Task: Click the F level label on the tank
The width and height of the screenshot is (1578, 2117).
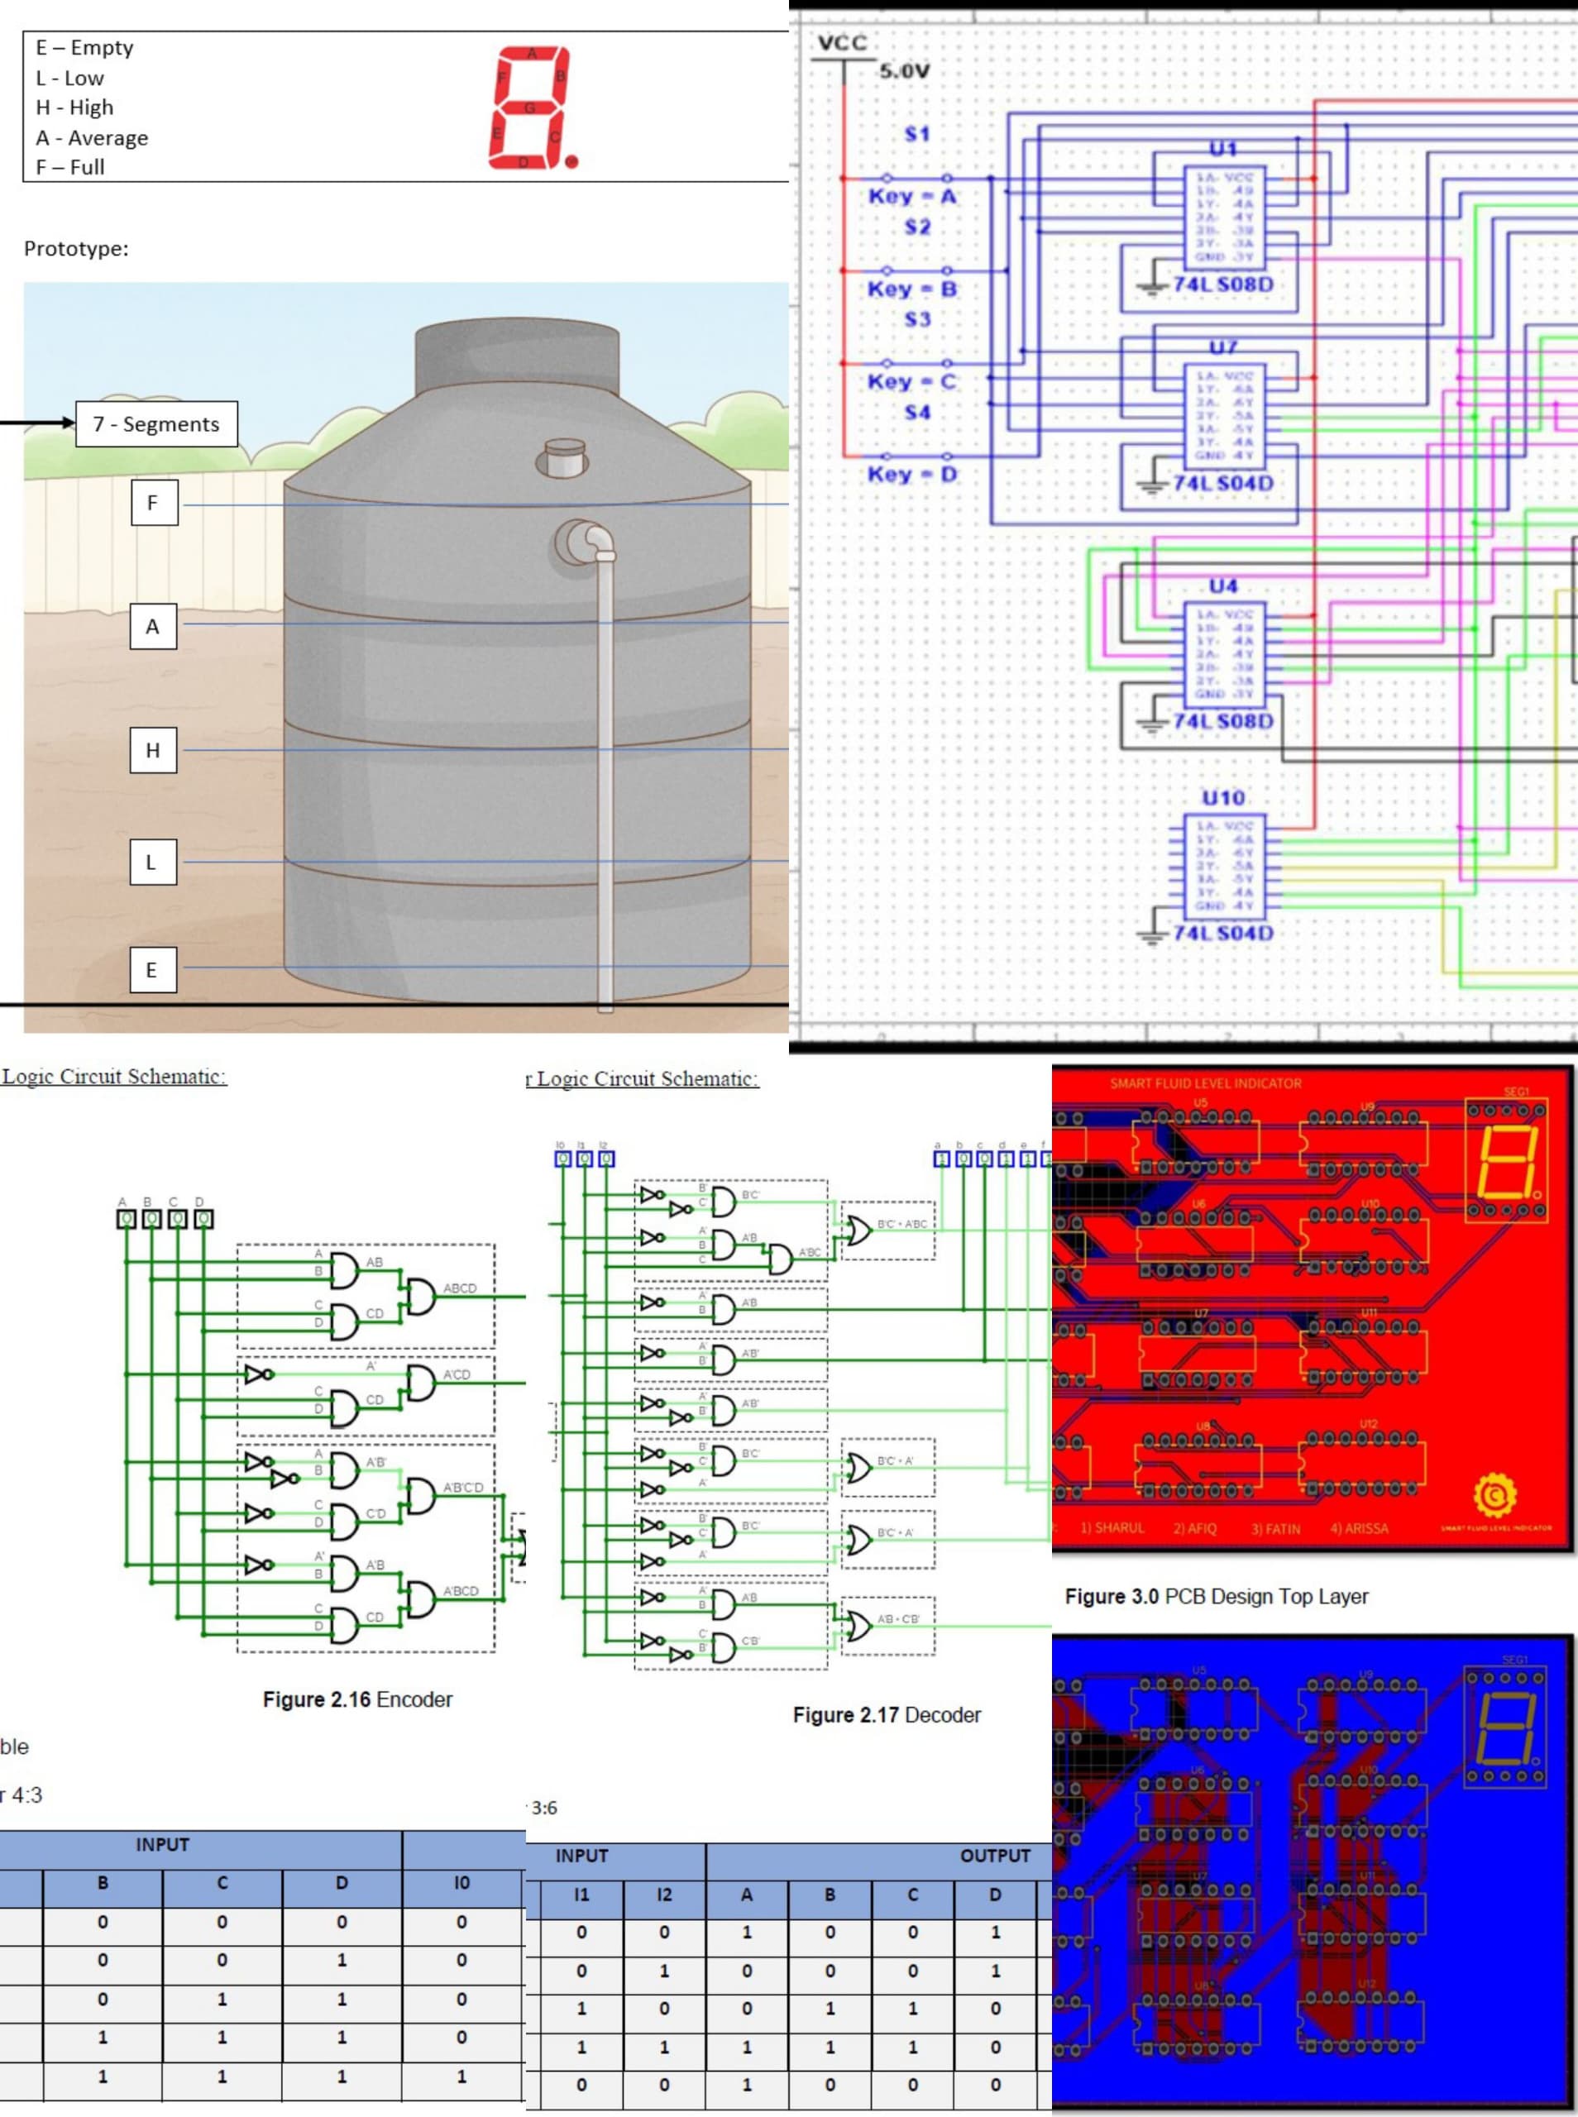Action: coord(154,504)
